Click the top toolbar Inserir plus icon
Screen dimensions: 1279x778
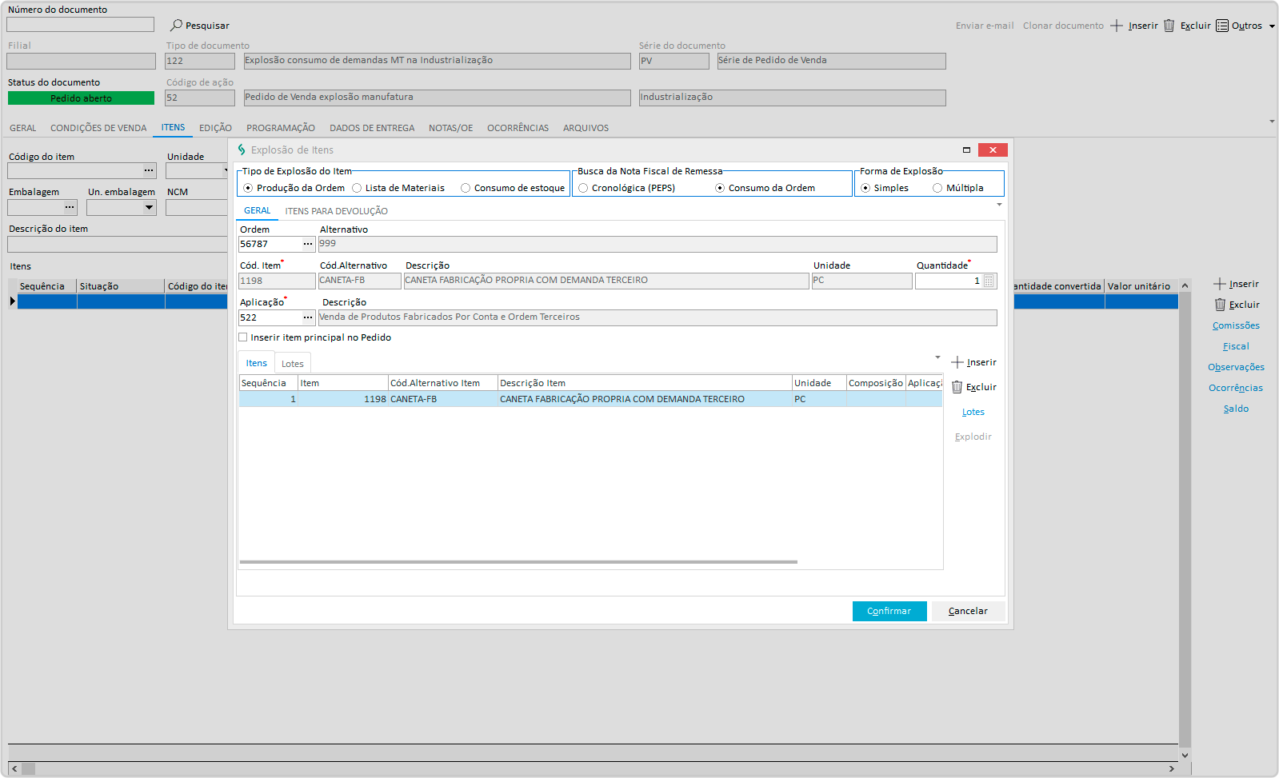1117,26
